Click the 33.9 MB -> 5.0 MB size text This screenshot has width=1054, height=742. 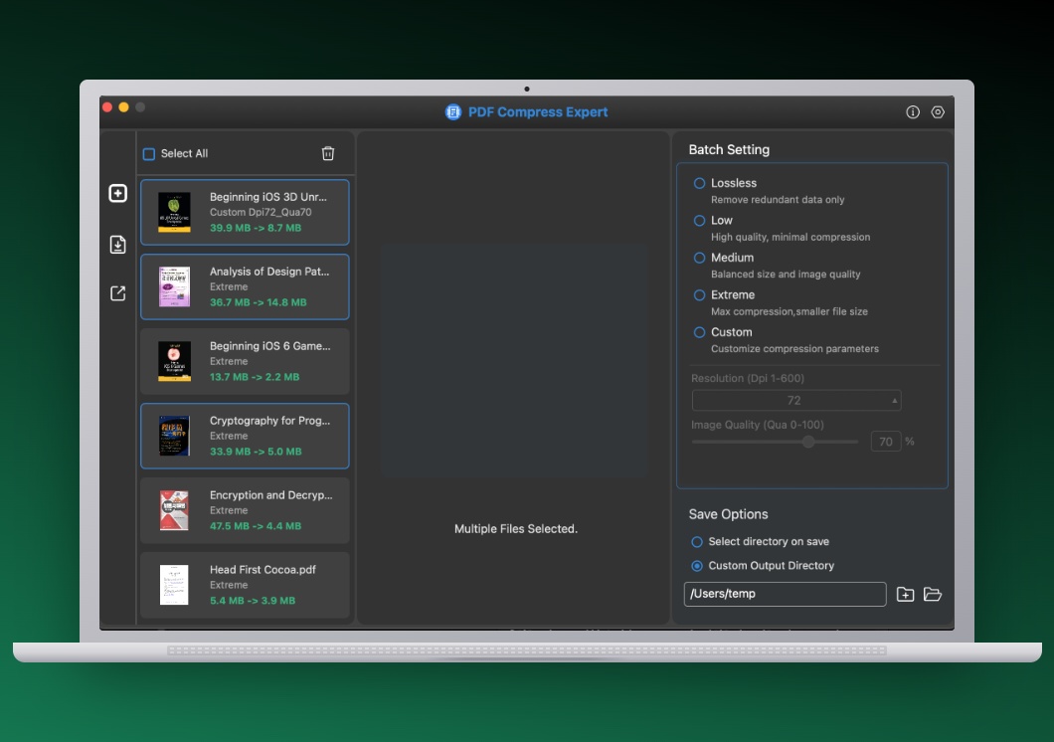(x=256, y=452)
